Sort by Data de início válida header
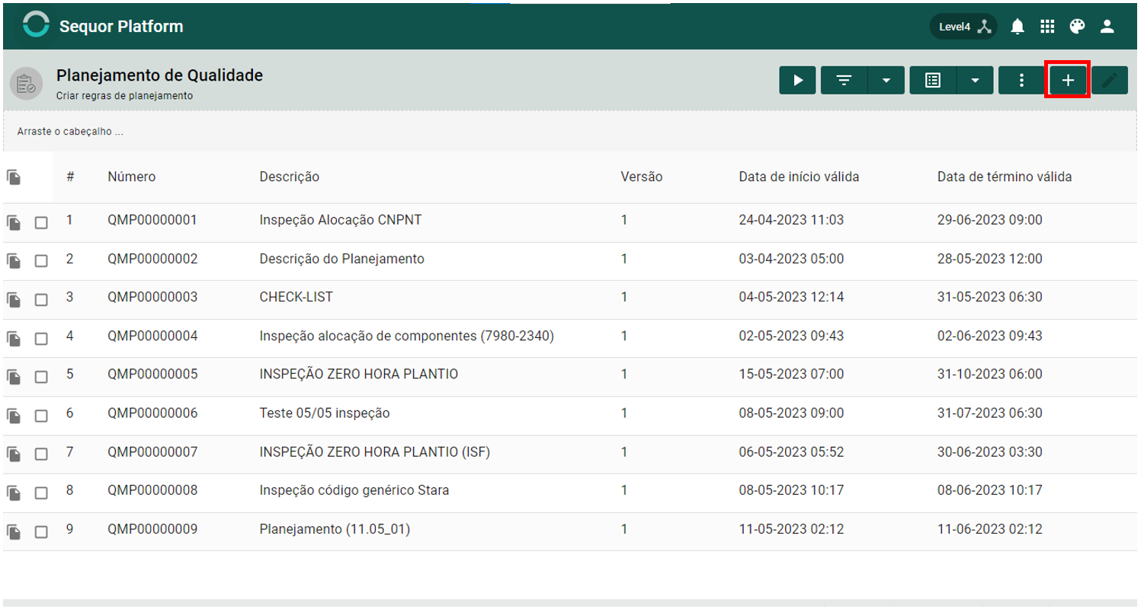The image size is (1144, 612). pyautogui.click(x=799, y=177)
